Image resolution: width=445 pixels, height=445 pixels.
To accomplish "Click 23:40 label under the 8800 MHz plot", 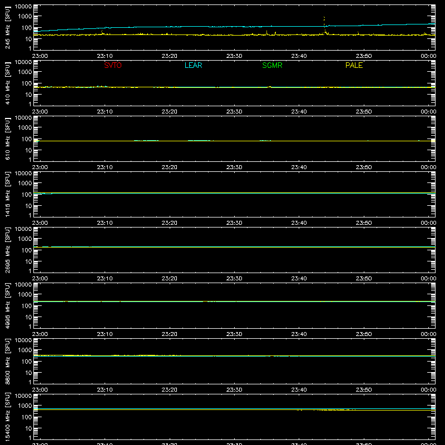I will click(x=299, y=390).
